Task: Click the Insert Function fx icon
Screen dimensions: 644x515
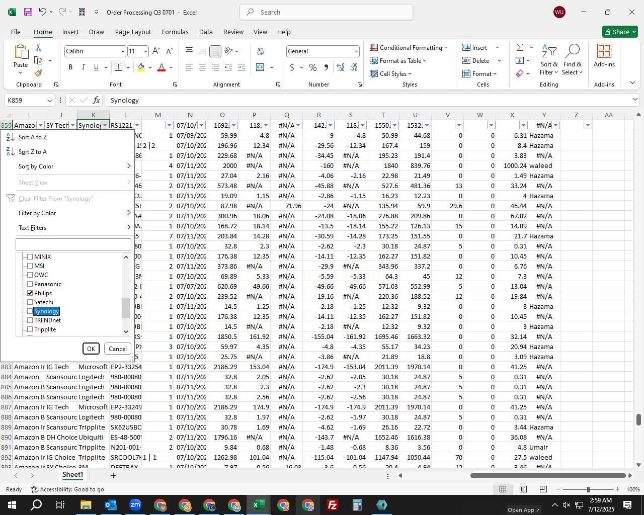Action: [x=97, y=100]
